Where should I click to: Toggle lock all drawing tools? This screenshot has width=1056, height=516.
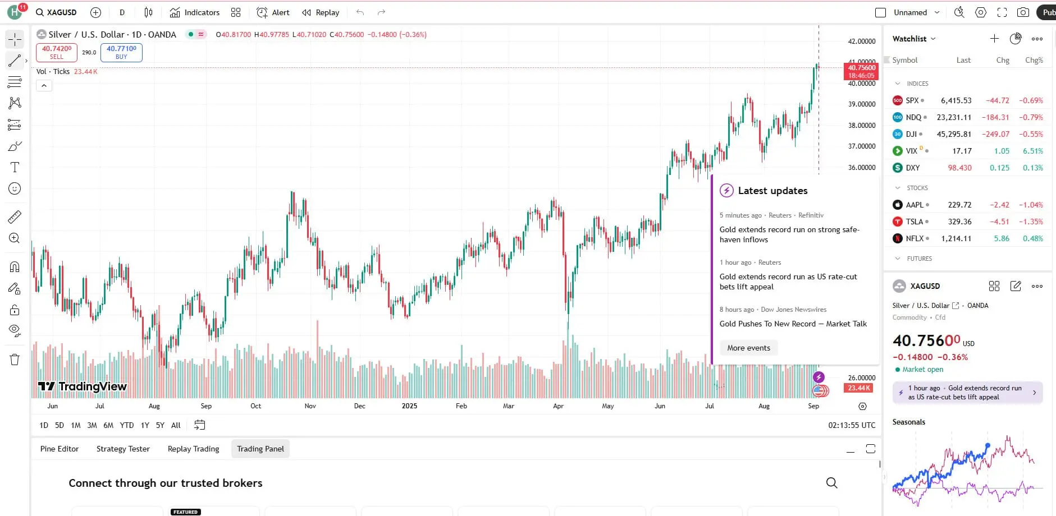click(x=15, y=310)
